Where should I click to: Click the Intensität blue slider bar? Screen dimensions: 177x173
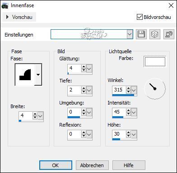click(x=118, y=117)
